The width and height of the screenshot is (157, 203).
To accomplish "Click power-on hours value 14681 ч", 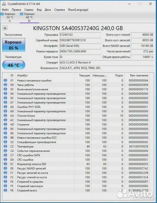I will pos(142,57).
